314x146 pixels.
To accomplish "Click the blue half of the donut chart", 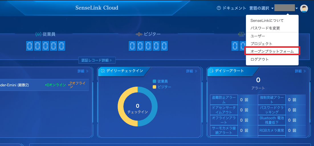I will pyautogui.click(x=154, y=107).
